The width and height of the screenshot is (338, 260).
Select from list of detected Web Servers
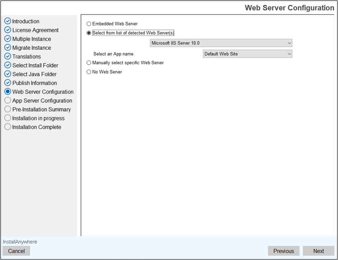pyautogui.click(x=89, y=33)
